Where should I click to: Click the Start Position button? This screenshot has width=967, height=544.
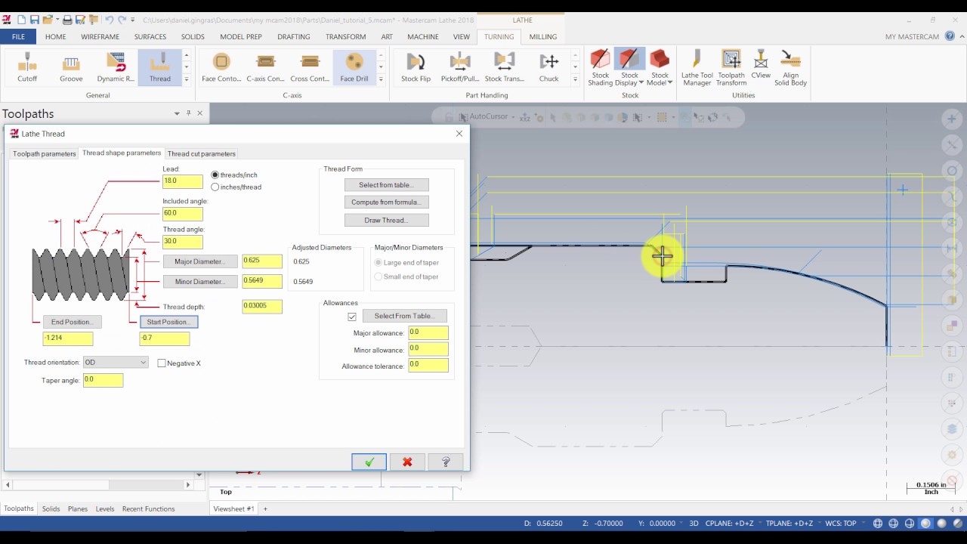169,322
